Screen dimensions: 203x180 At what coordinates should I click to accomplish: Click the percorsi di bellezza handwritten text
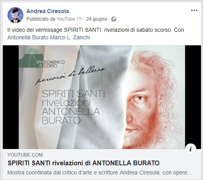coord(70,75)
